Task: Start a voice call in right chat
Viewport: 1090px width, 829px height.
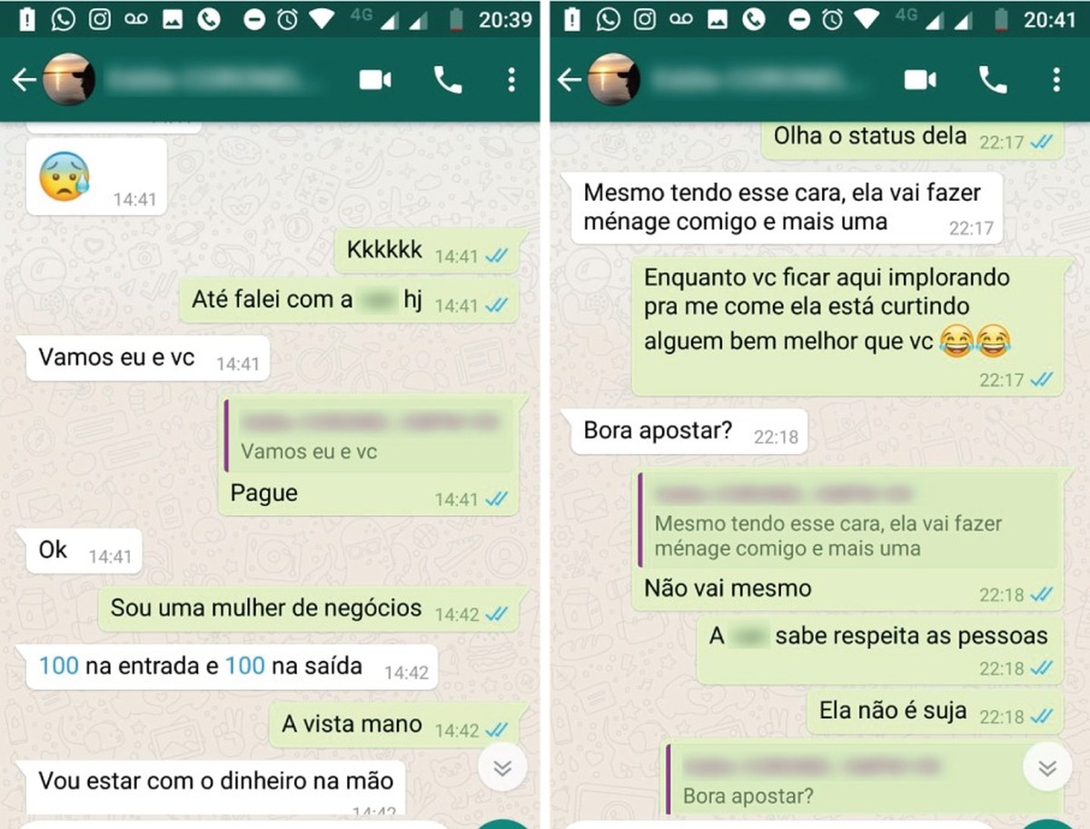Action: pyautogui.click(x=993, y=80)
